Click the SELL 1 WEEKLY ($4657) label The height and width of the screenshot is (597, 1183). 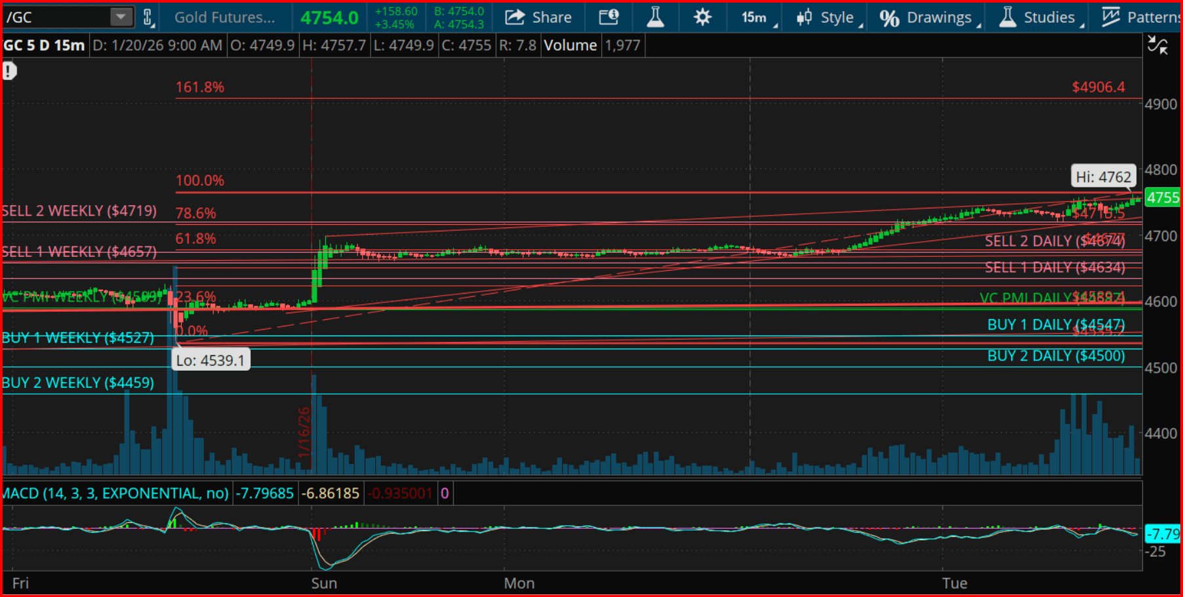[79, 252]
